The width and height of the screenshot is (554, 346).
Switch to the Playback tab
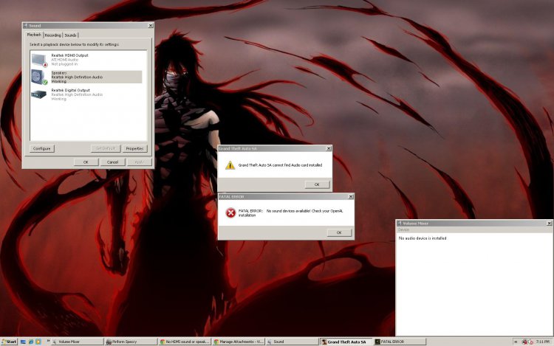34,35
